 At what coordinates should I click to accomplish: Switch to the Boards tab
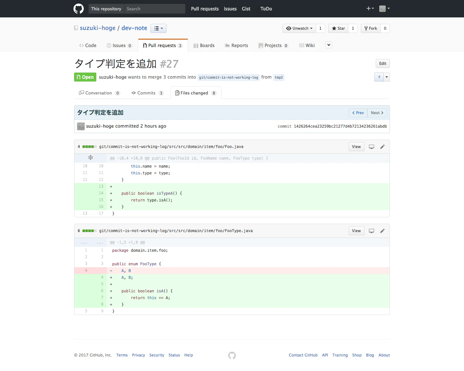pos(204,45)
